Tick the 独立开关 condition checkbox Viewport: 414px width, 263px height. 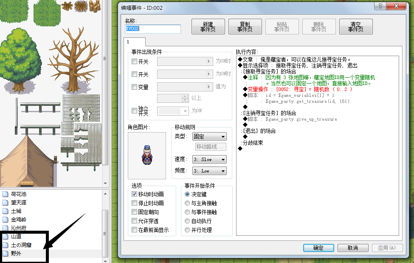coord(135,111)
